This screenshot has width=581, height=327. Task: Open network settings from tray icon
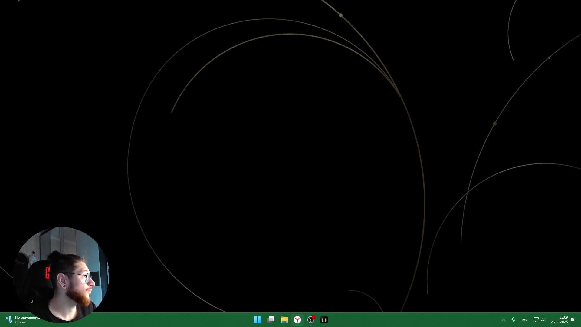[x=536, y=320]
